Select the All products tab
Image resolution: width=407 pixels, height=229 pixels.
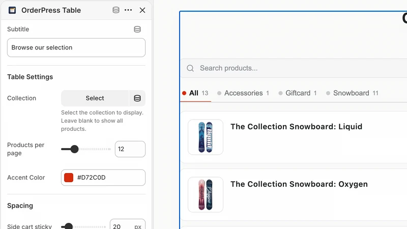tap(195, 93)
